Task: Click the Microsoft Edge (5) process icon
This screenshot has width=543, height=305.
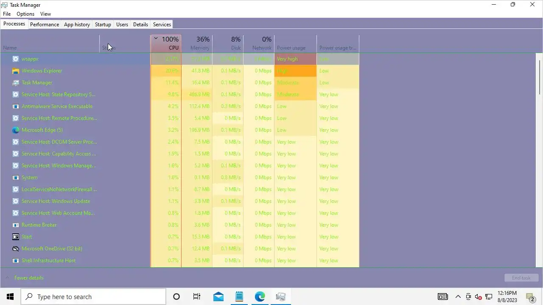Action: tap(16, 130)
